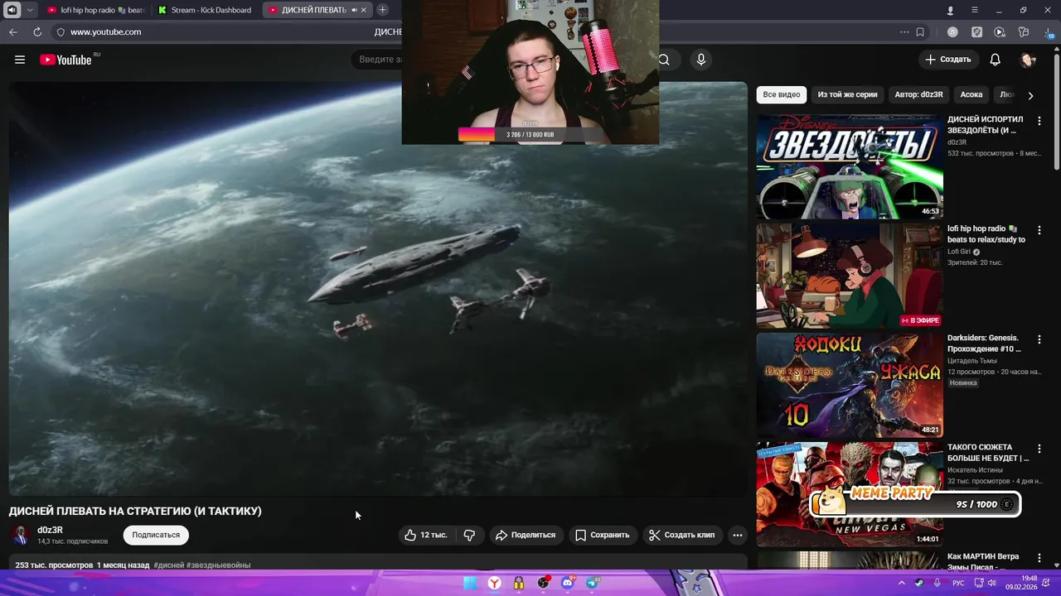
Task: Open options for ДИСНЕЙ ИСПОРТИЛ ЗВЕЗДОЛЁТЫ video
Action: tap(1039, 121)
